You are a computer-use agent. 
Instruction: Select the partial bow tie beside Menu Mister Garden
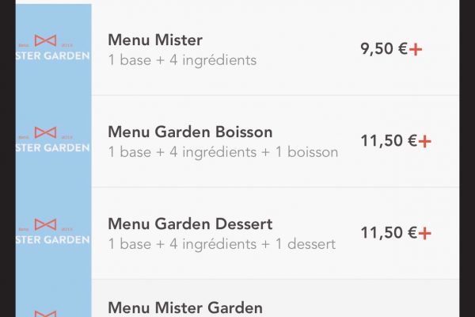45,314
